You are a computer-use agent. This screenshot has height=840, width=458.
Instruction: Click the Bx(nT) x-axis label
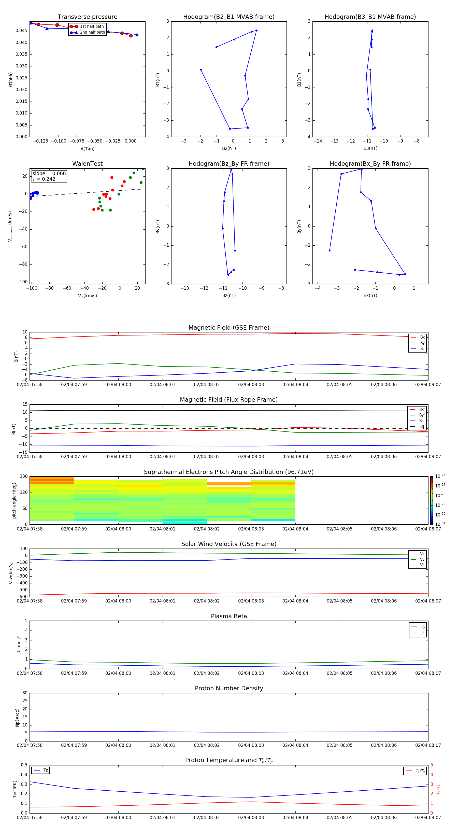tap(370, 296)
